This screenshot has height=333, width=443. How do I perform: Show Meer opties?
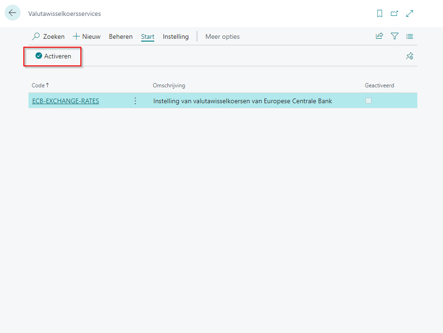[222, 36]
